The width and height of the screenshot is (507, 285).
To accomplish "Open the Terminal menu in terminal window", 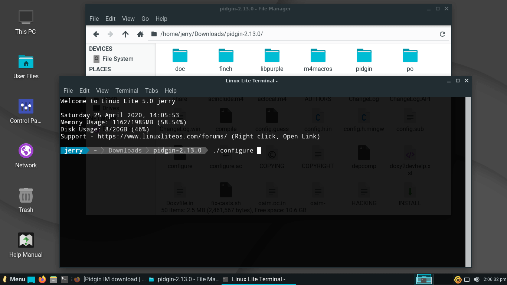I will 127,91.
